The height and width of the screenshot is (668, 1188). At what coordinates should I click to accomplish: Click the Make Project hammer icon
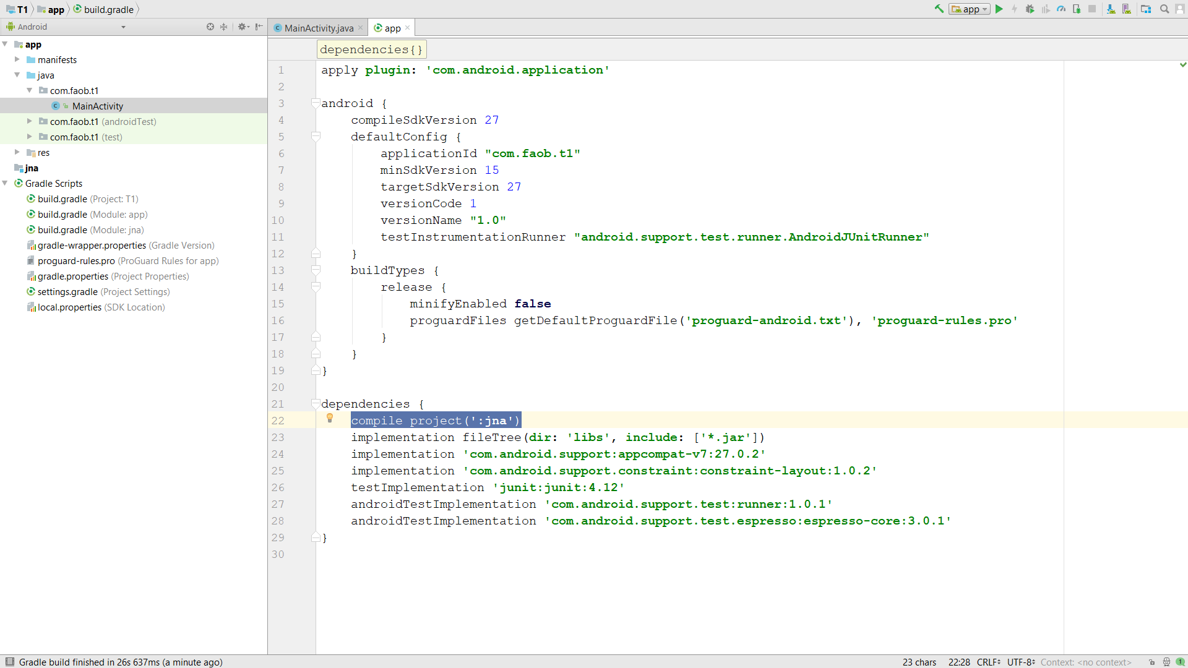coord(939,9)
